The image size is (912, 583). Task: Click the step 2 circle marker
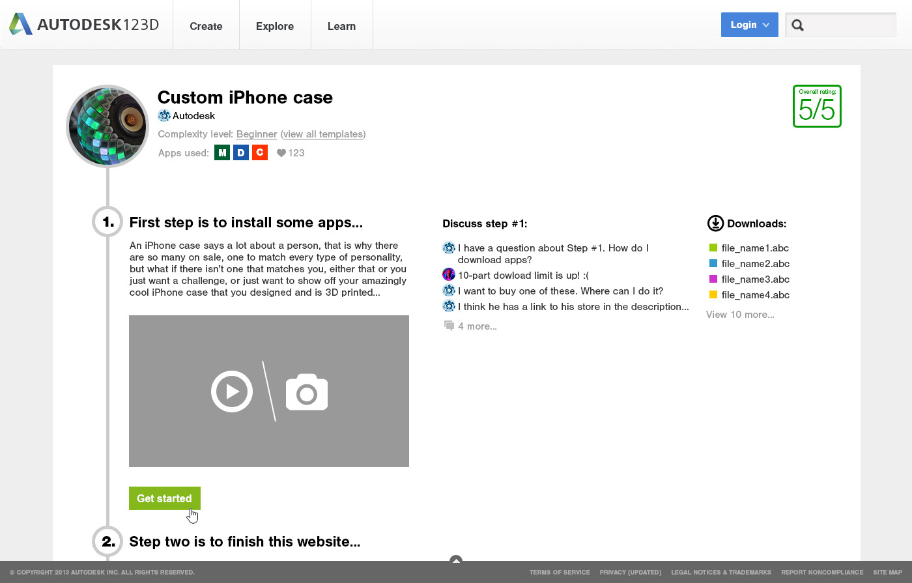coord(107,541)
